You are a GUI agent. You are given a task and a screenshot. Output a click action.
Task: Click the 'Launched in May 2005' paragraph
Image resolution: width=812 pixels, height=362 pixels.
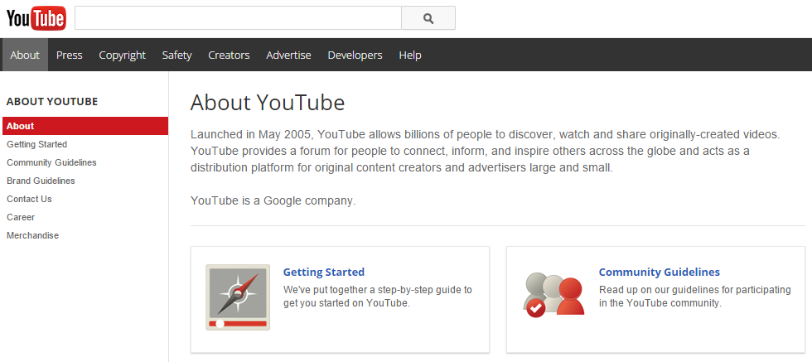click(x=486, y=152)
